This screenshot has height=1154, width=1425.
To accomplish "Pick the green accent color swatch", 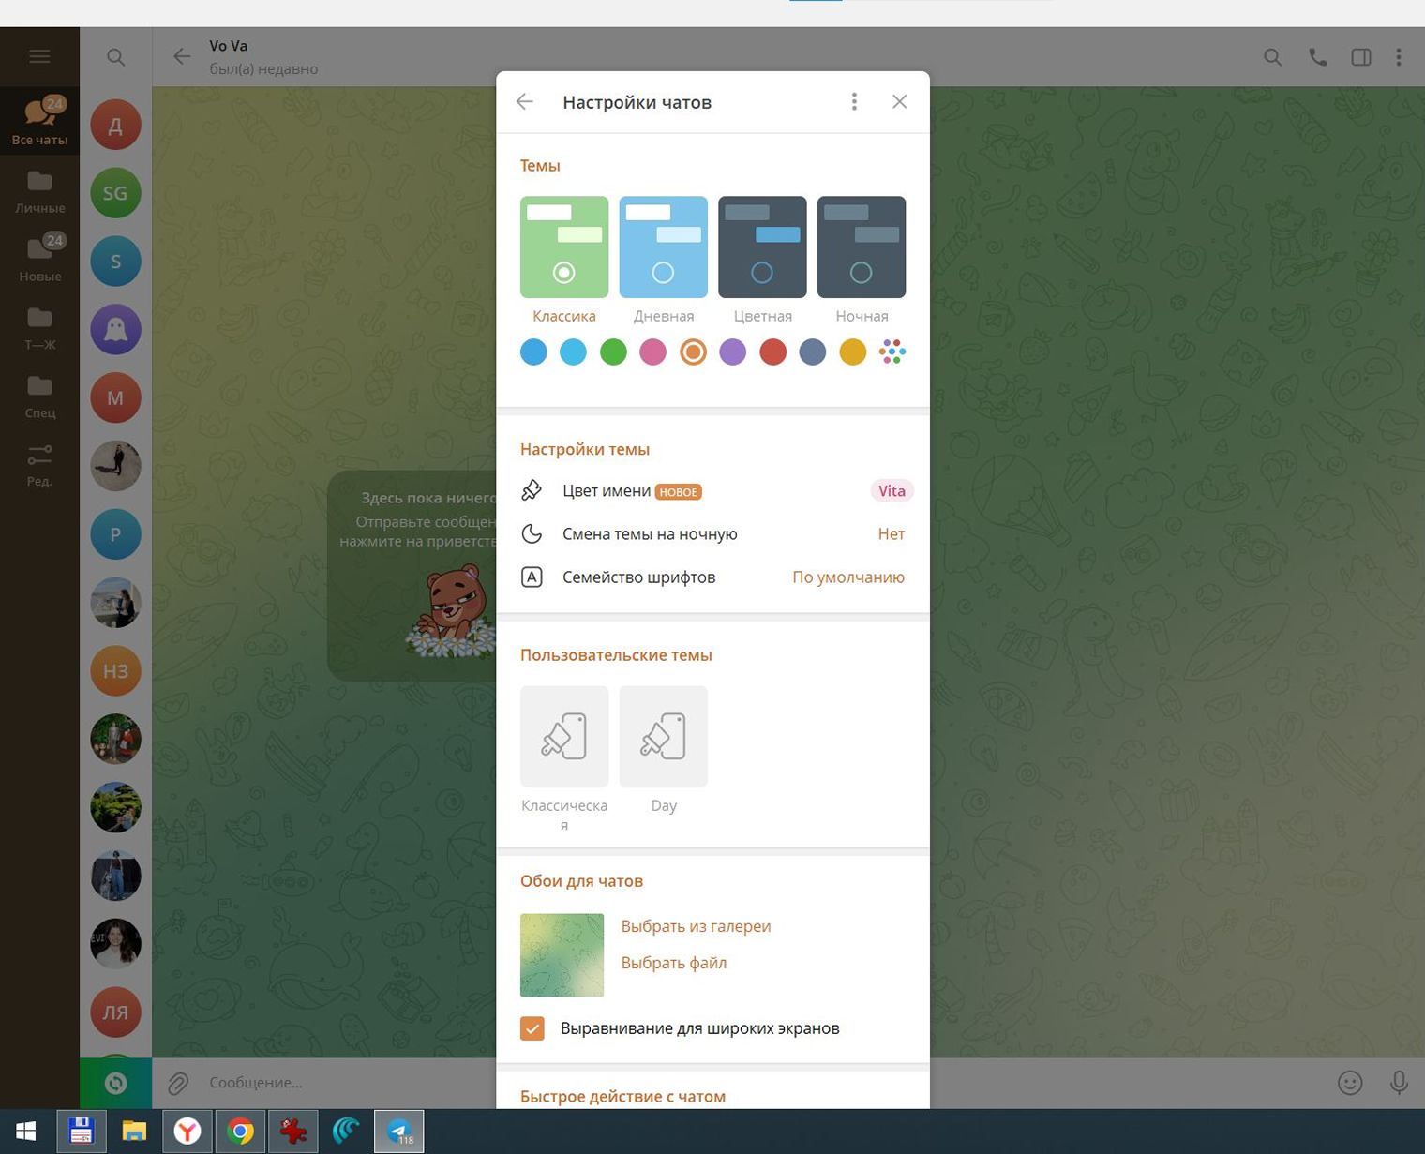I will 613,352.
